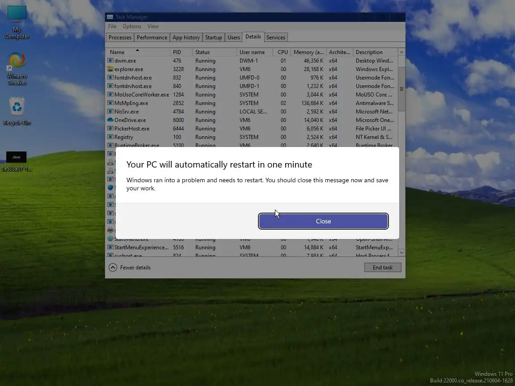Sort by Description column header
Viewport: 515px width, 386px height.
point(375,52)
